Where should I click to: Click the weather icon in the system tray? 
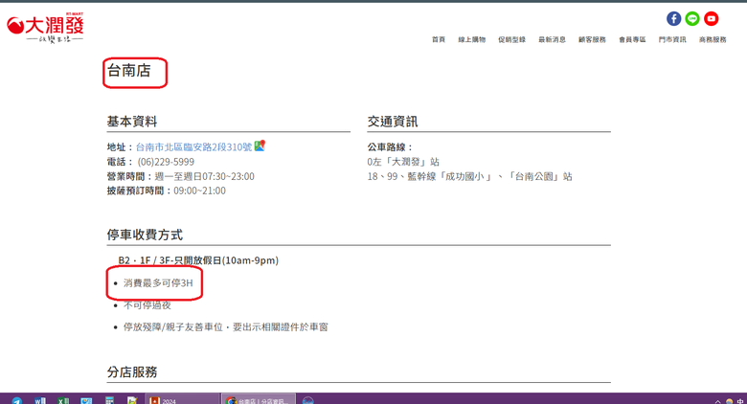pos(730,402)
